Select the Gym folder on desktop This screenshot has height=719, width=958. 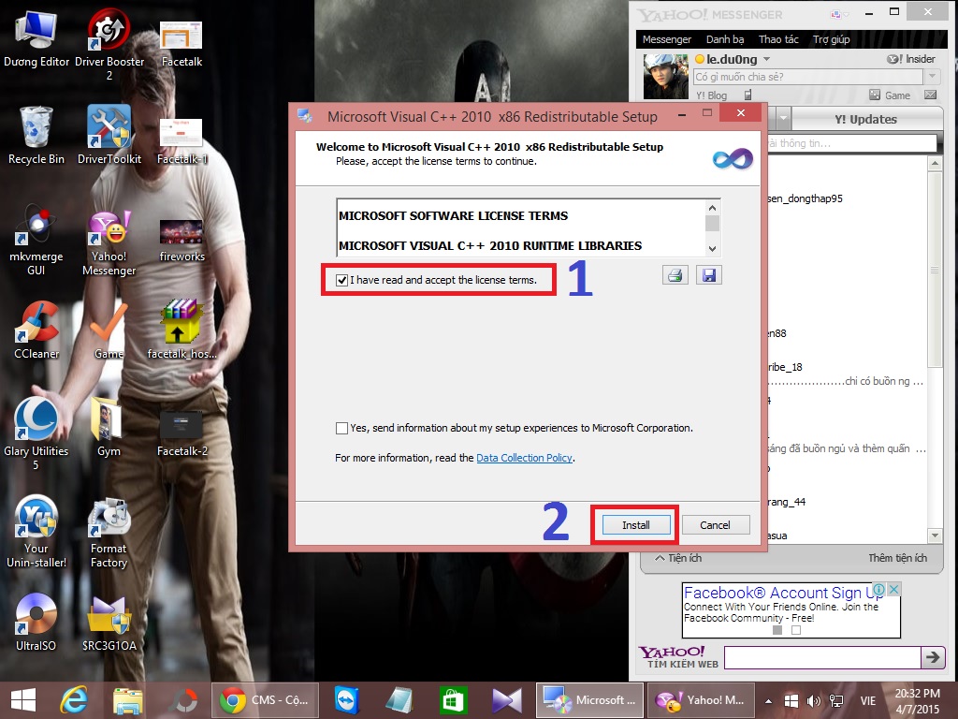(109, 427)
